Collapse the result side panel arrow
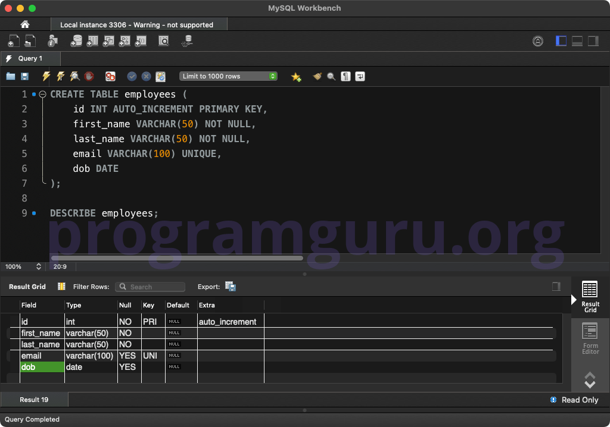The width and height of the screenshot is (610, 427). point(574,300)
